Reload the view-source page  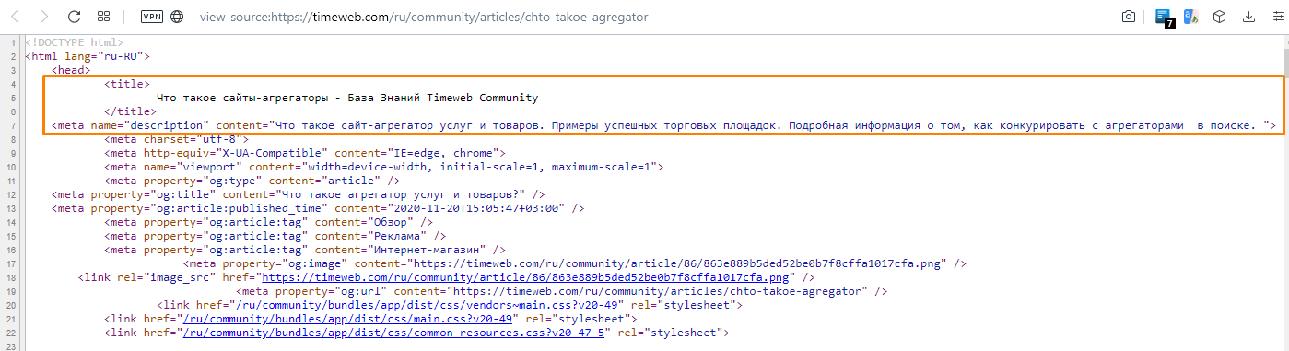(75, 17)
